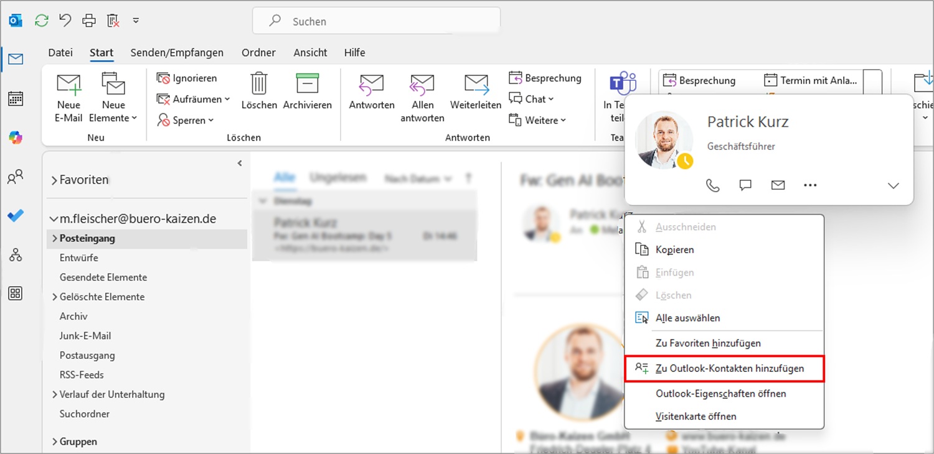Click the Neue E-Mail icon
The width and height of the screenshot is (934, 454).
pos(68,85)
